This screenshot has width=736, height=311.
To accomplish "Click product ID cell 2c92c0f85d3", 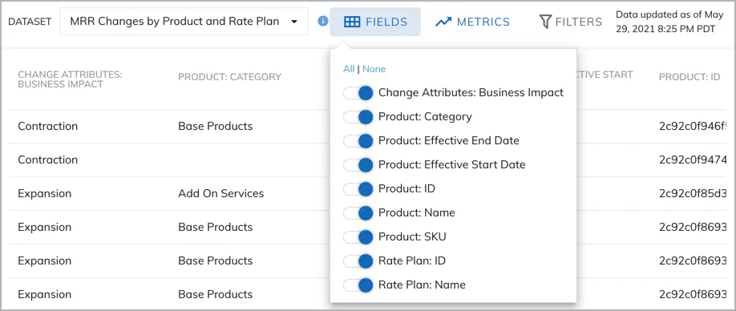I will click(x=694, y=193).
